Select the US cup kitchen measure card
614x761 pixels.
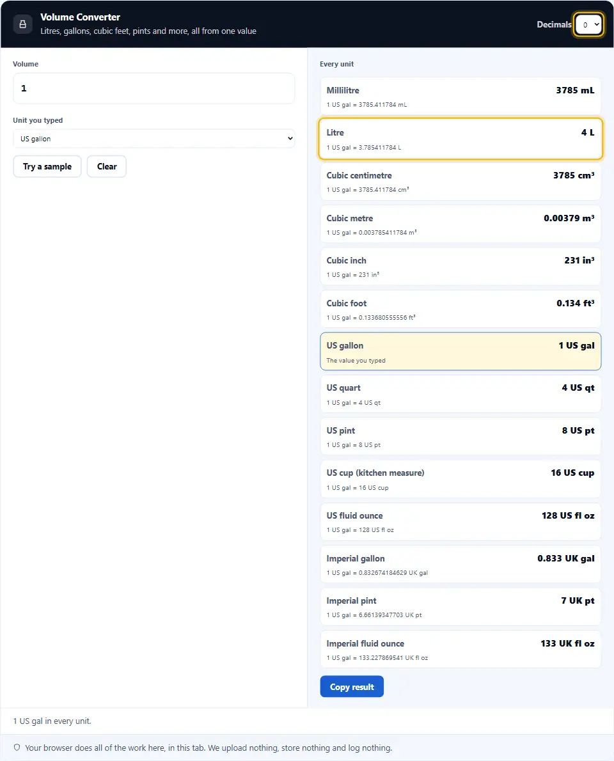click(x=460, y=479)
